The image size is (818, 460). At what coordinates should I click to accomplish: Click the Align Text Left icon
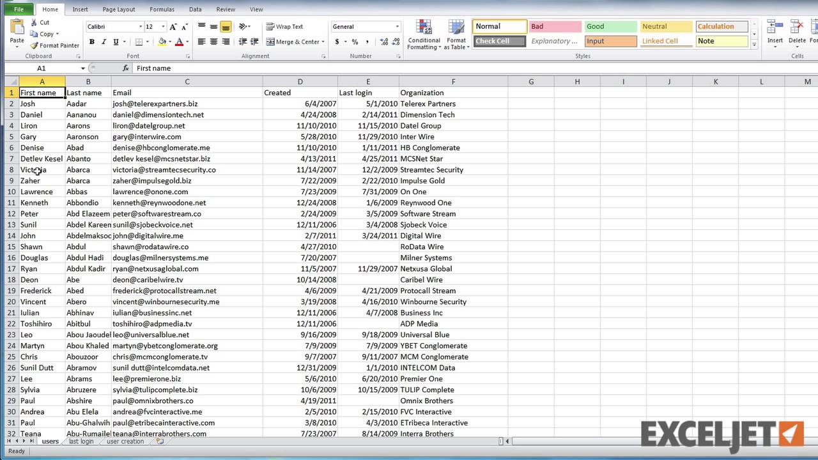(x=202, y=42)
